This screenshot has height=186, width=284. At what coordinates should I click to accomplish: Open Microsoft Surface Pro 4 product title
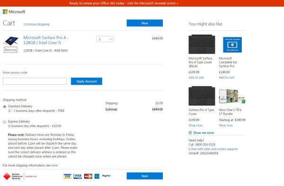coord(46,40)
